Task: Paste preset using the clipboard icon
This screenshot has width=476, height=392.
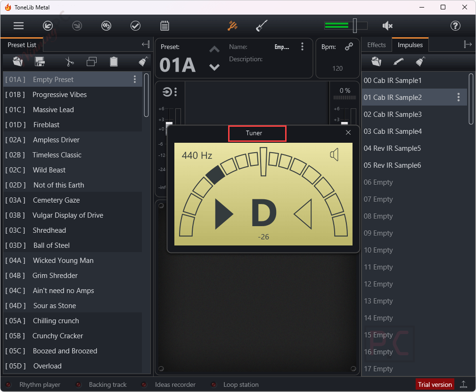Action: pos(114,62)
